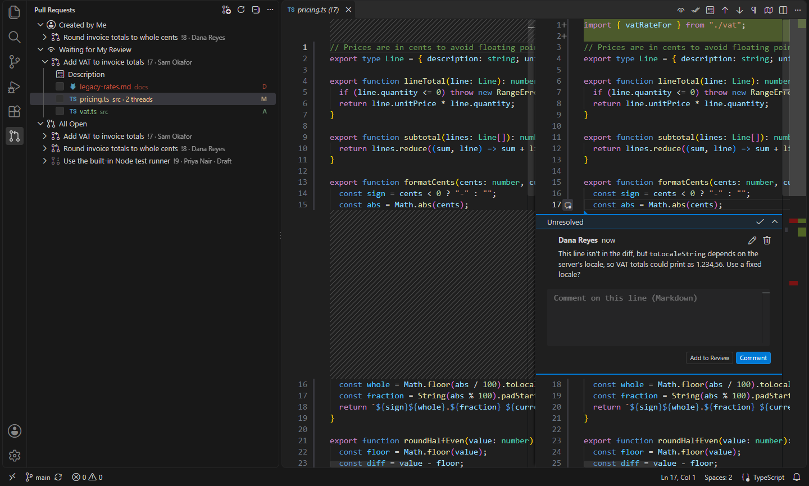Go to previous change arrow
The width and height of the screenshot is (809, 486).
725,10
